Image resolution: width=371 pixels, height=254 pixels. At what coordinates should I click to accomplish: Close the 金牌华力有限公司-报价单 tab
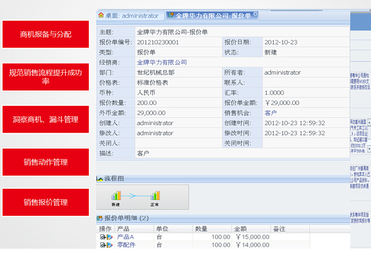tap(255, 14)
